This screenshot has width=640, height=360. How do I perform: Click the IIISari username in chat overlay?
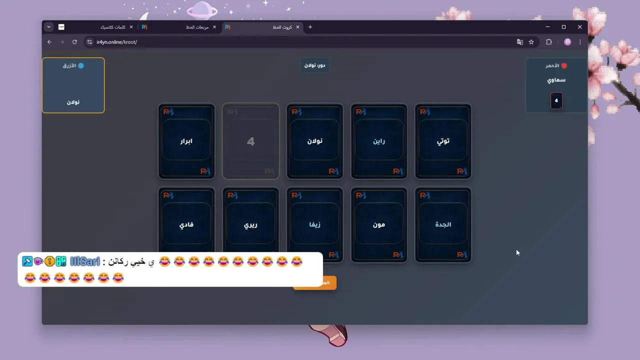coord(85,261)
